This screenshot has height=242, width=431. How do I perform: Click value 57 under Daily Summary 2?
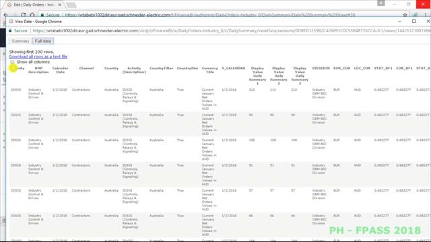pos(272,191)
